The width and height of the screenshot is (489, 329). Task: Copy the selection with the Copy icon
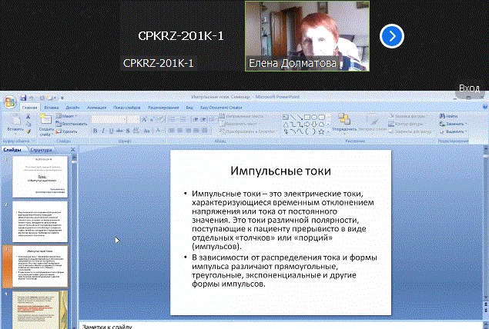click(28, 124)
